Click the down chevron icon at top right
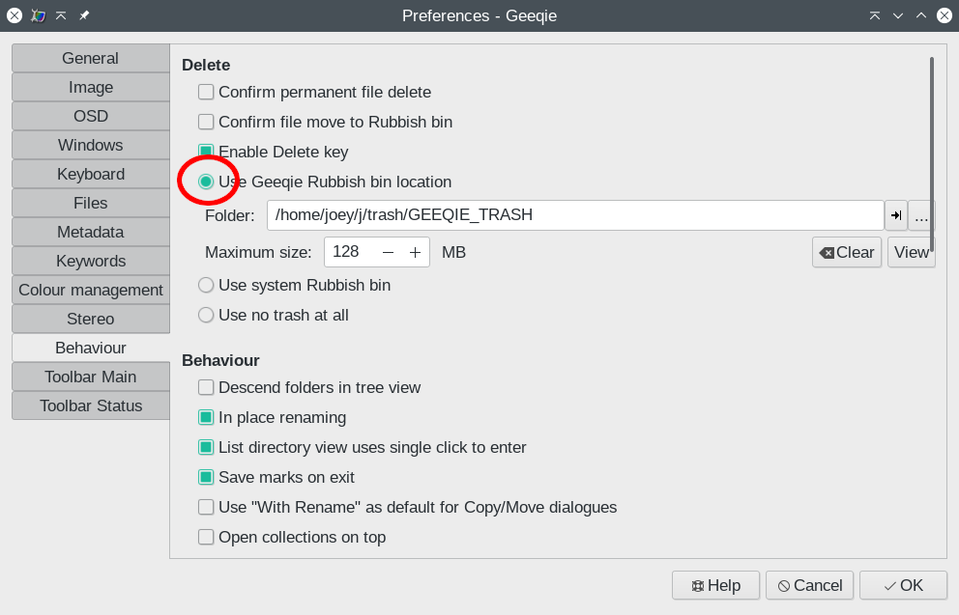The height and width of the screenshot is (615, 959). tap(898, 15)
